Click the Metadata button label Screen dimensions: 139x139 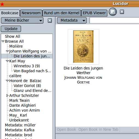(x=69, y=20)
